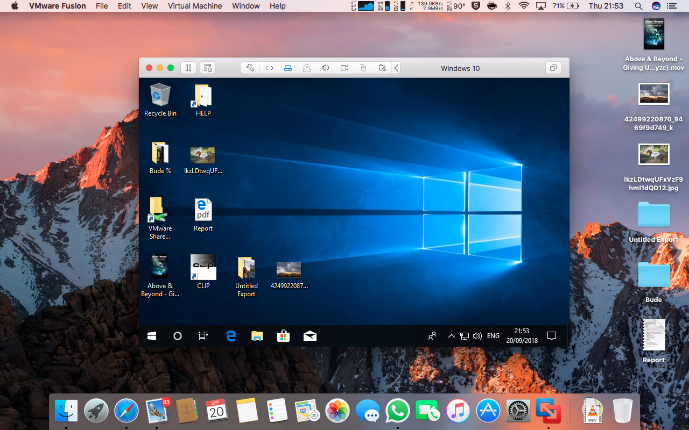689x430 pixels.
Task: Open the Windows clock and date
Action: (x=522, y=336)
